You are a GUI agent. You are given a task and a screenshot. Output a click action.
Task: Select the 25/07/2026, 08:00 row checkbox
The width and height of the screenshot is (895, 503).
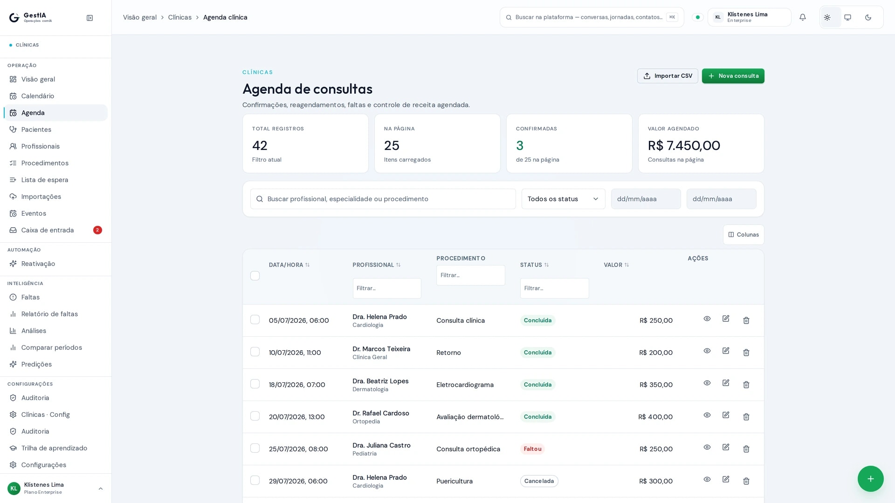[x=255, y=448]
